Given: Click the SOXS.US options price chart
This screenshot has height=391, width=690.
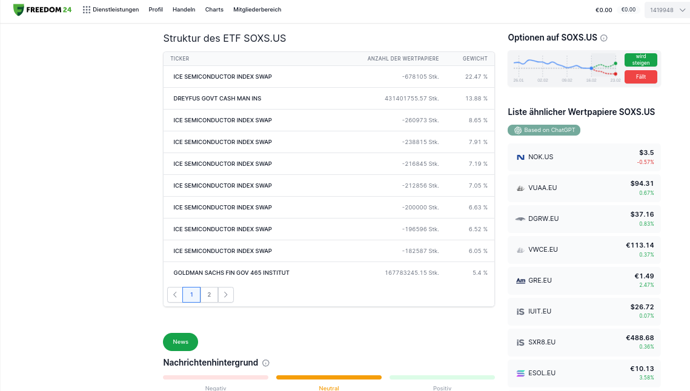Looking at the screenshot, I should 567,68.
